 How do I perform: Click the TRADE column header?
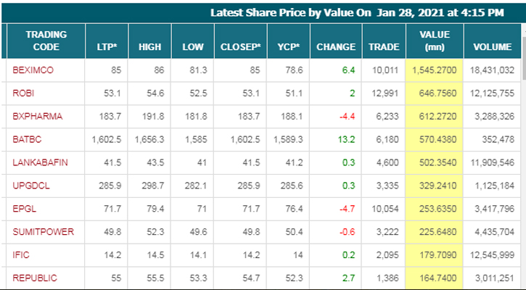click(x=383, y=47)
